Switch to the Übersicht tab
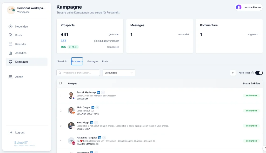Image resolution: width=266 pixels, height=153 pixels. point(62,61)
